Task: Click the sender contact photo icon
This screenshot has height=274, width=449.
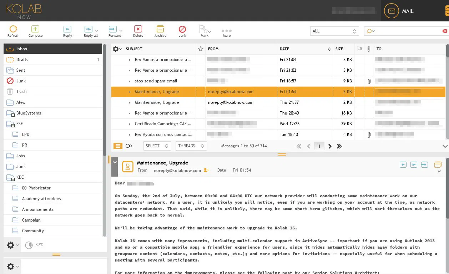Action: (128, 167)
